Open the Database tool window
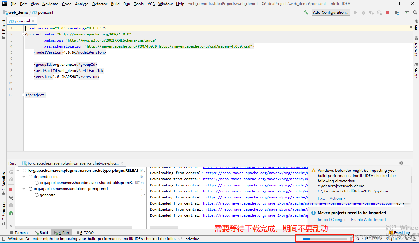419x243 pixels. click(416, 46)
